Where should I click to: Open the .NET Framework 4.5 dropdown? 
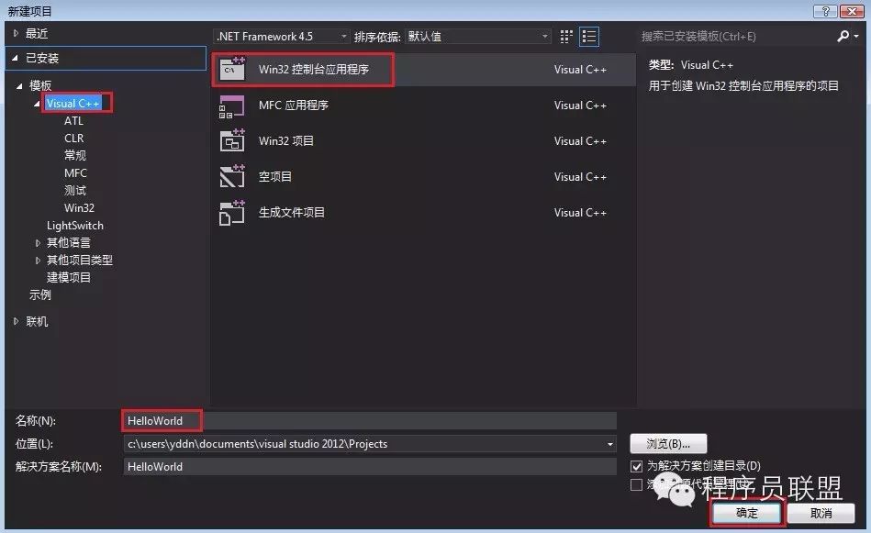point(282,37)
